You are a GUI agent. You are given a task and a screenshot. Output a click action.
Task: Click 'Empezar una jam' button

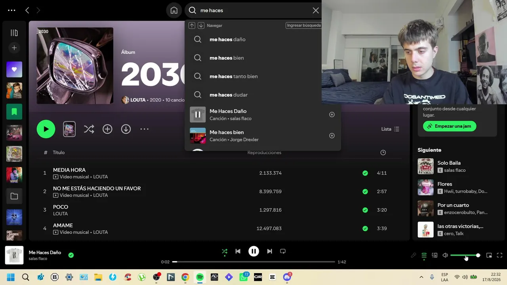click(x=450, y=126)
